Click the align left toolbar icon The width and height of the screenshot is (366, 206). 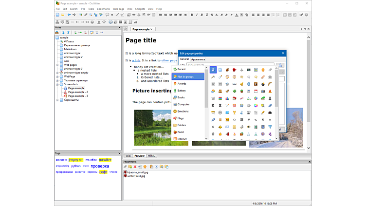(x=253, y=15)
